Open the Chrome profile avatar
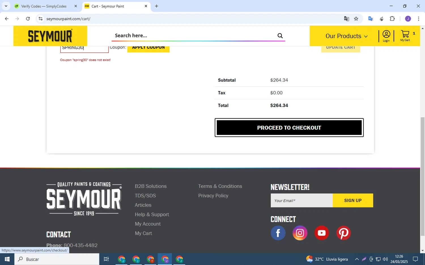 point(408,19)
